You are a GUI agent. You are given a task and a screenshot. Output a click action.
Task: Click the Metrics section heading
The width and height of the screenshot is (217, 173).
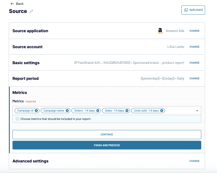pos(20,93)
